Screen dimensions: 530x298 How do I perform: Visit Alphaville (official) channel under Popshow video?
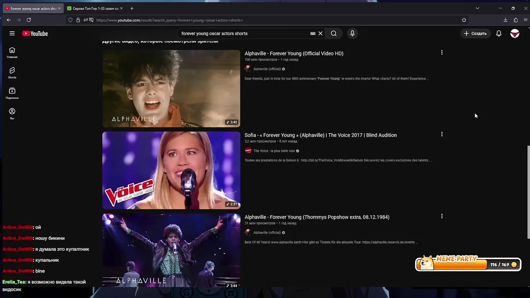(267, 233)
